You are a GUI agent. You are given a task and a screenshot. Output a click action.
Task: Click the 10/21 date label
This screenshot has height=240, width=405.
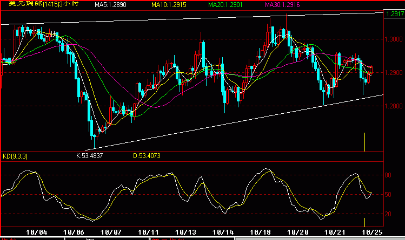[335, 232]
